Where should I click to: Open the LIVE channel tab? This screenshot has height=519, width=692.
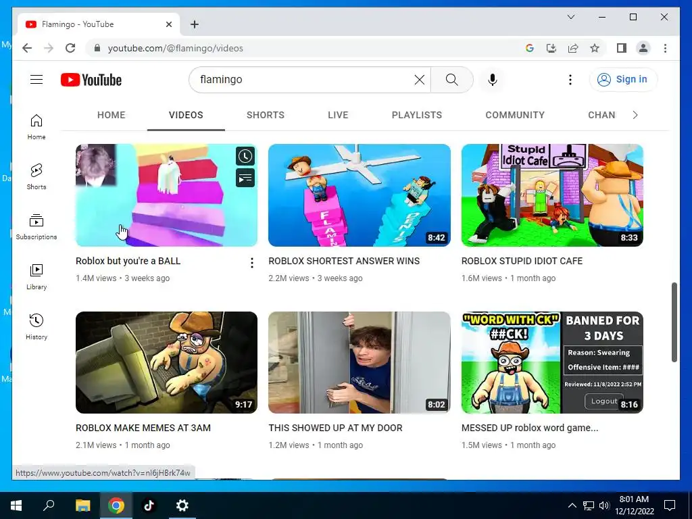338,115
